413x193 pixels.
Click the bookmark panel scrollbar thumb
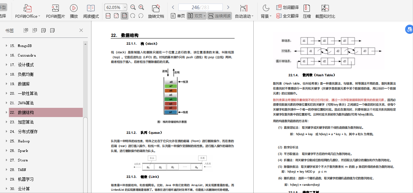(85, 155)
